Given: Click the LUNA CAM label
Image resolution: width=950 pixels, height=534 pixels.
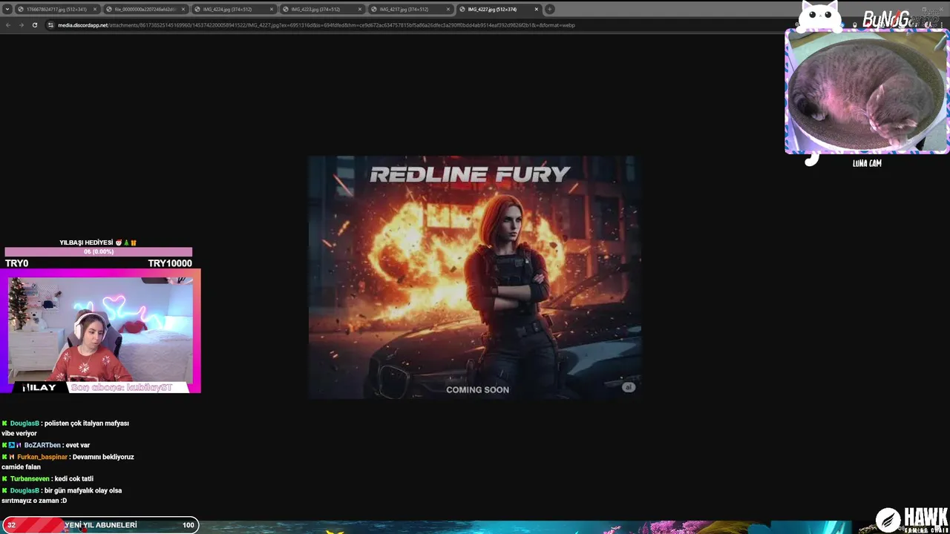Looking at the screenshot, I should tap(867, 163).
